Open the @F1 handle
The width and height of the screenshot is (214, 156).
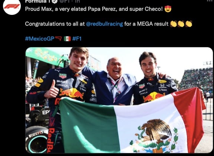64,1
